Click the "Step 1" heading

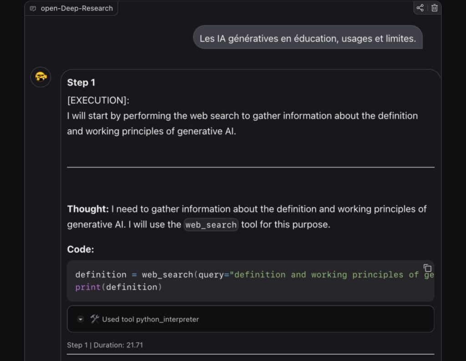[x=81, y=83]
